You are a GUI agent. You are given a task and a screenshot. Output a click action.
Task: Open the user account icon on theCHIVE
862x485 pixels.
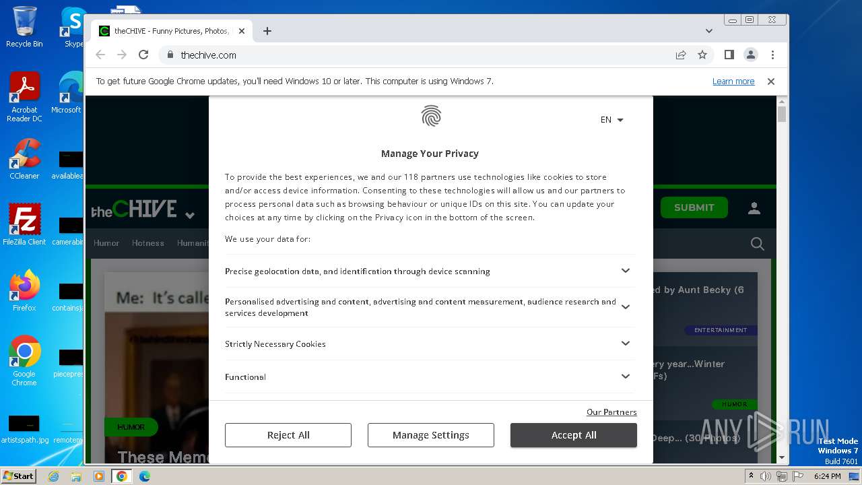(x=754, y=208)
